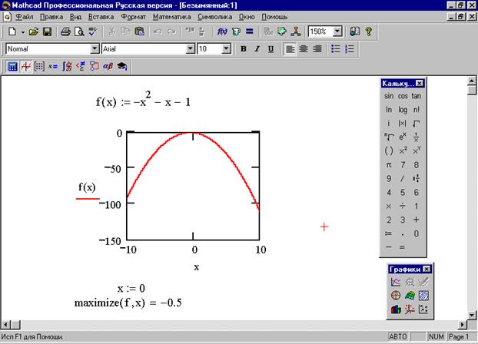Open the Boolean palette icon
This screenshot has height=344, width=478.
click(x=81, y=66)
